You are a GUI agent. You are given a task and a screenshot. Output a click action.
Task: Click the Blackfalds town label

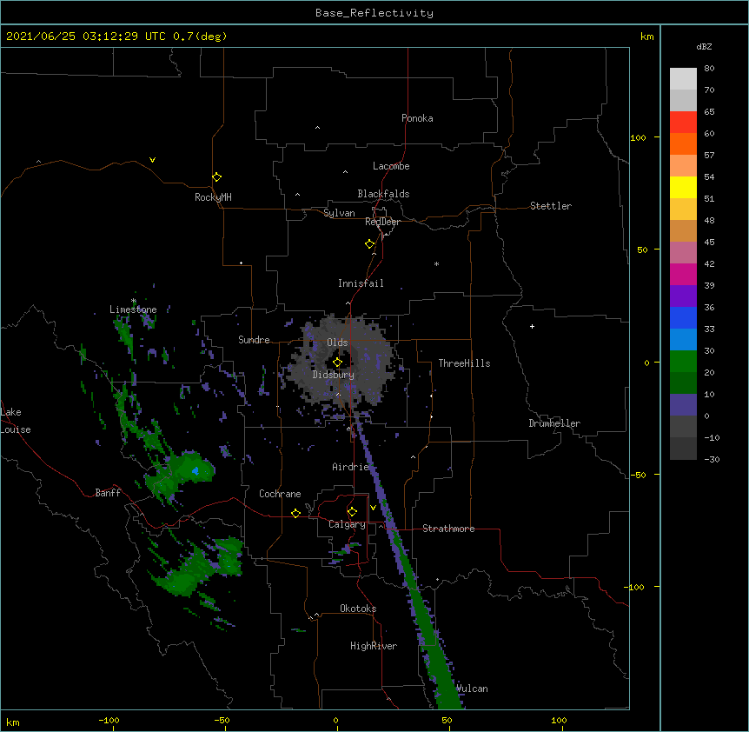pos(383,194)
